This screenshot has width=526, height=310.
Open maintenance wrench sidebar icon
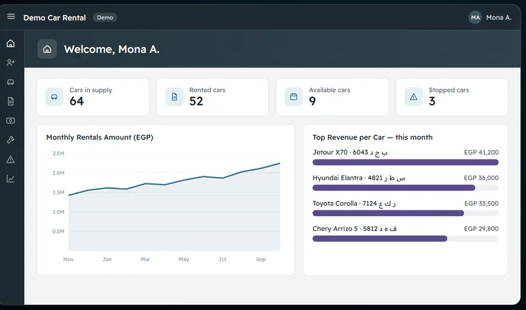[10, 140]
